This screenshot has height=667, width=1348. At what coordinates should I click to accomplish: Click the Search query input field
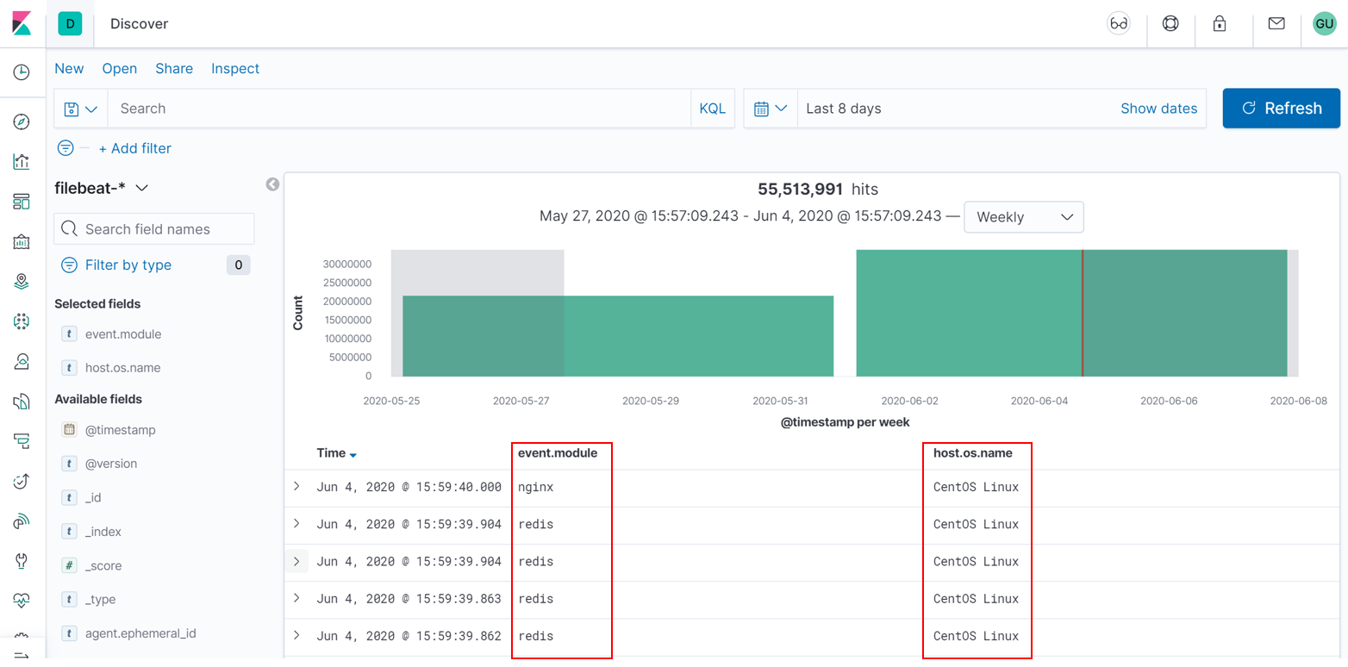pos(399,109)
